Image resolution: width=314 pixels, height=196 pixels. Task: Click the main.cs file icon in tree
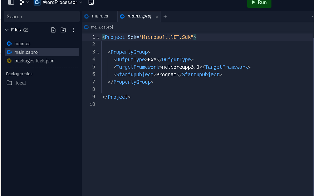click(9, 43)
